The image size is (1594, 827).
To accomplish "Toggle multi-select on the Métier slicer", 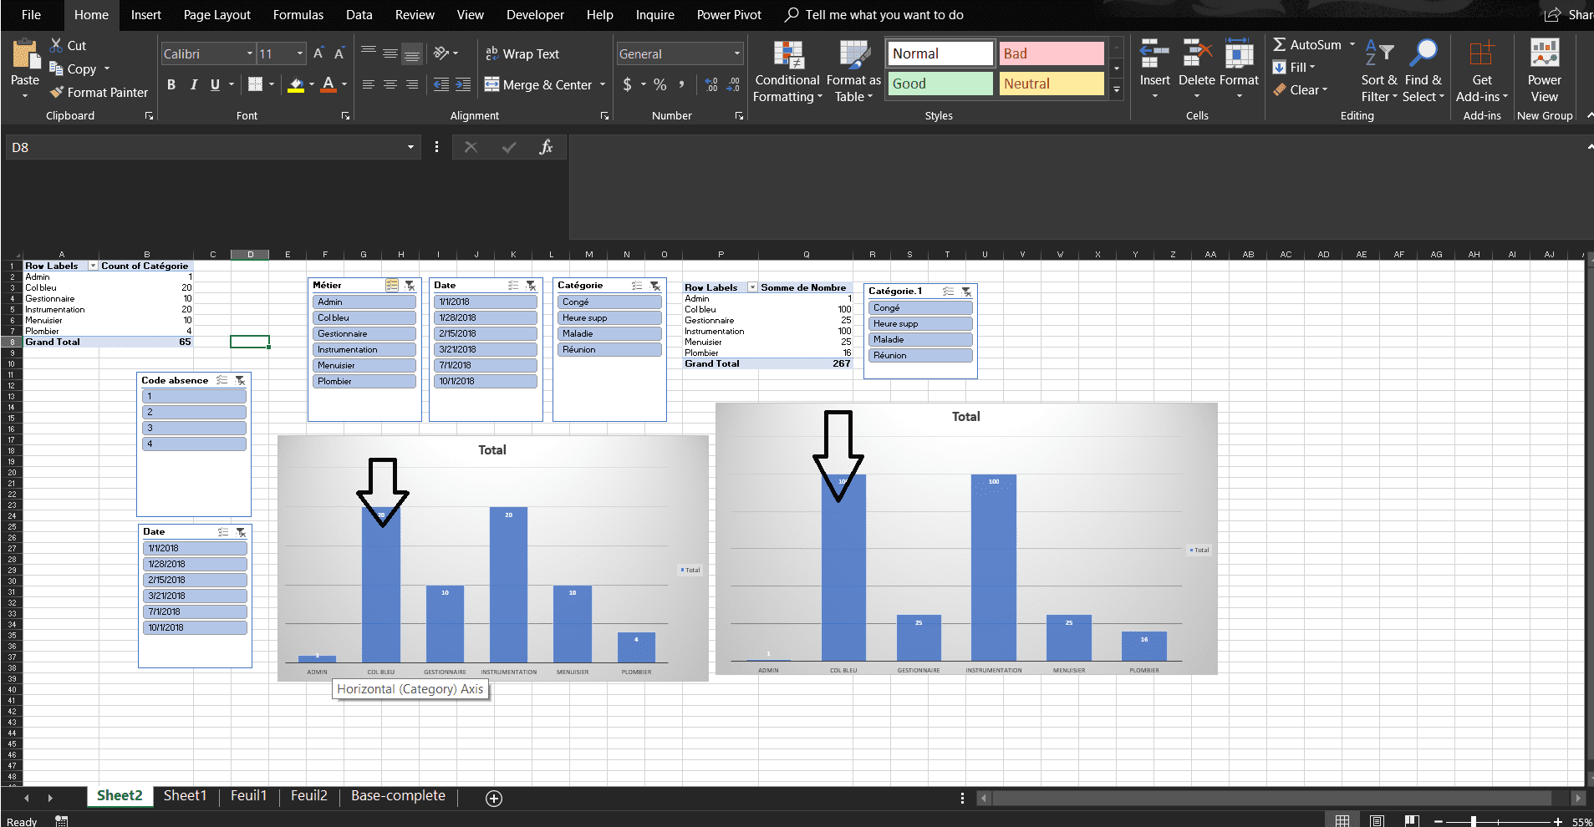I will (391, 286).
